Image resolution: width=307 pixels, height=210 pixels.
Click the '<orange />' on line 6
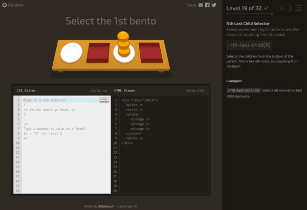[x=140, y=124]
